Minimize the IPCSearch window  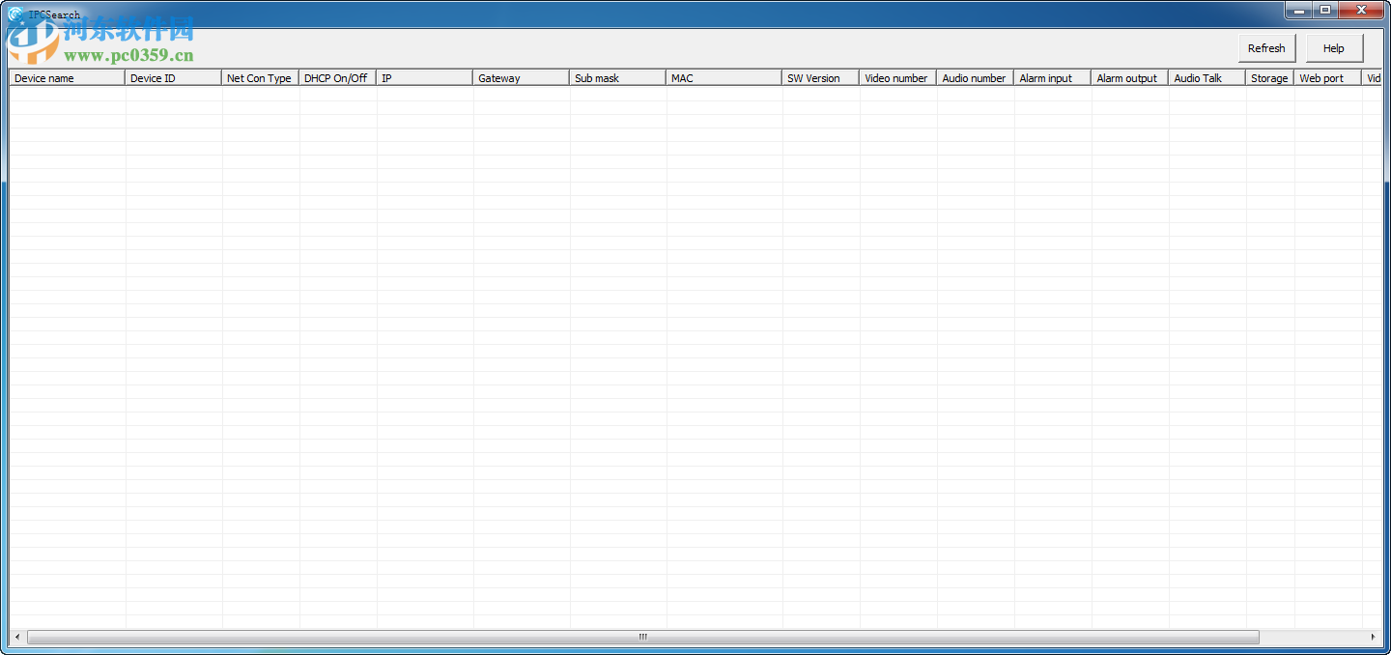click(x=1299, y=10)
